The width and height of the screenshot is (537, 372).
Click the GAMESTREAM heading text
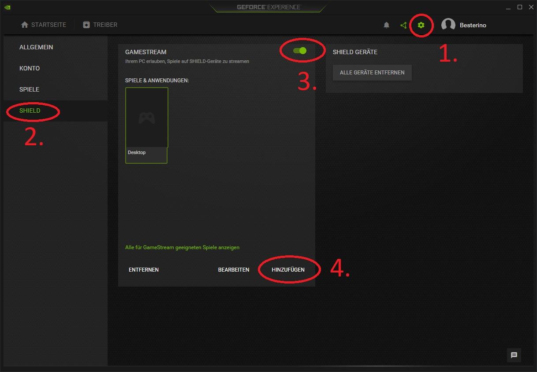(146, 52)
